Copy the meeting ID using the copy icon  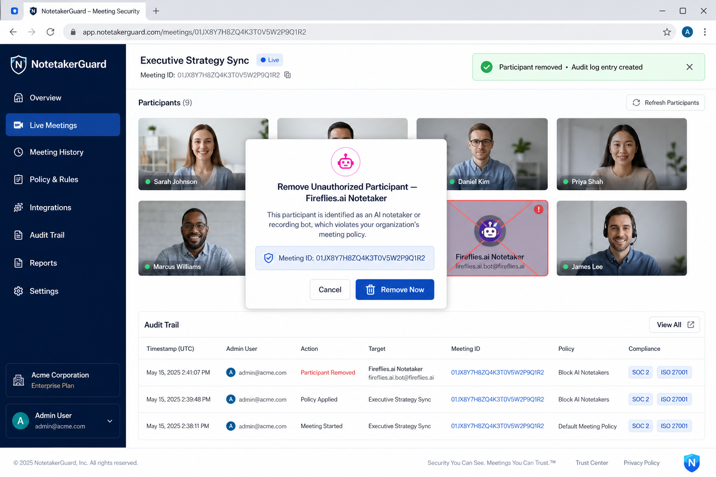(x=288, y=75)
